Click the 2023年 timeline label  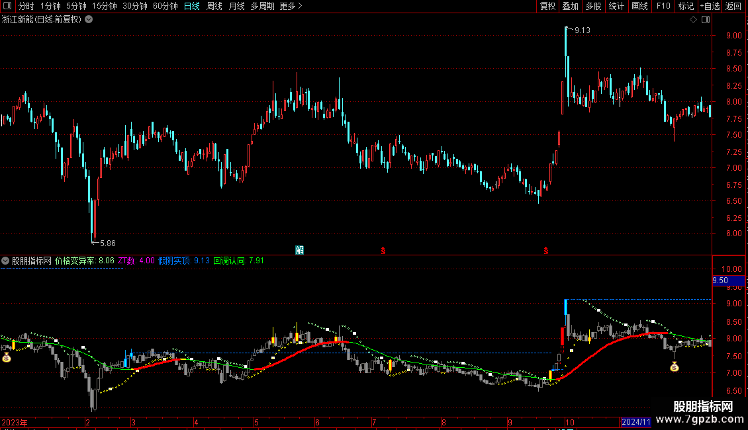pyautogui.click(x=15, y=422)
